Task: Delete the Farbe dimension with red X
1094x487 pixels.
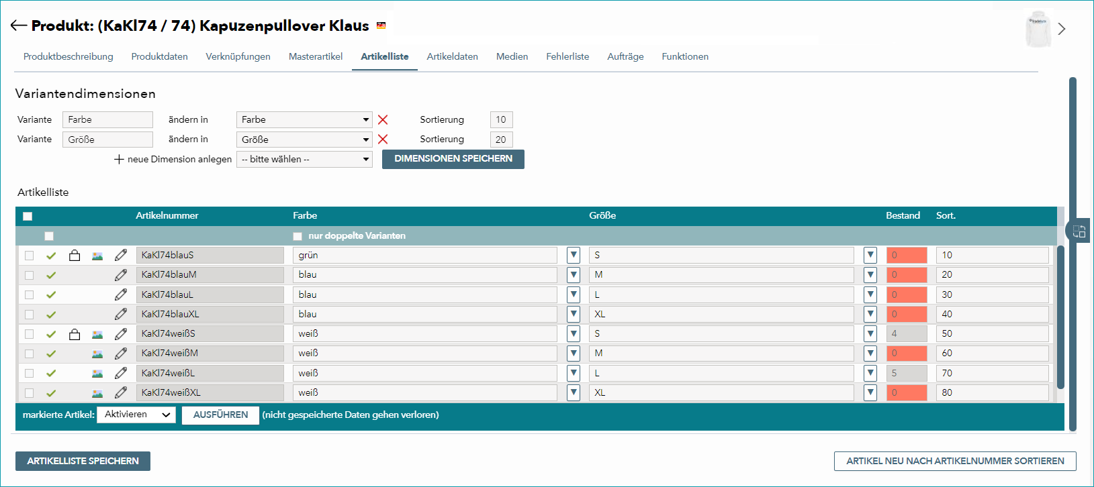Action: coord(383,119)
